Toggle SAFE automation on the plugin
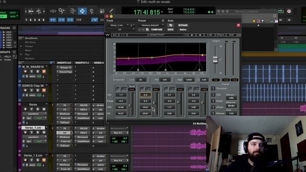The width and height of the screenshot is (306, 172). click(170, 30)
